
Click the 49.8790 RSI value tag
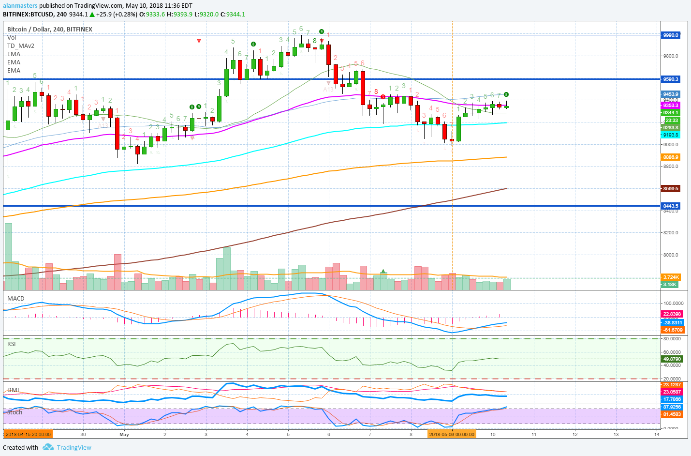click(x=672, y=359)
